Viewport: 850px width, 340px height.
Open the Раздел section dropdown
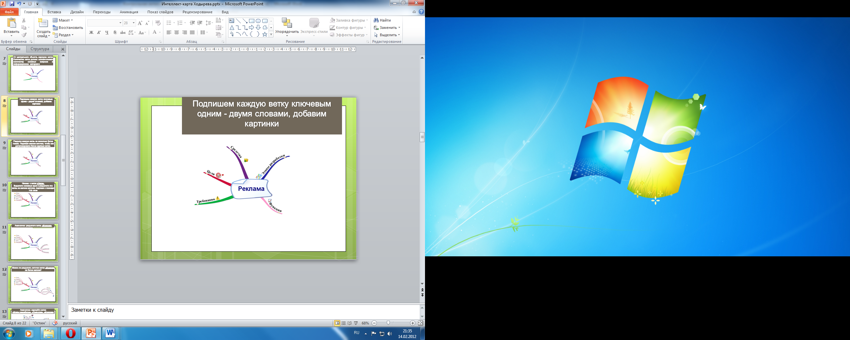[63, 35]
